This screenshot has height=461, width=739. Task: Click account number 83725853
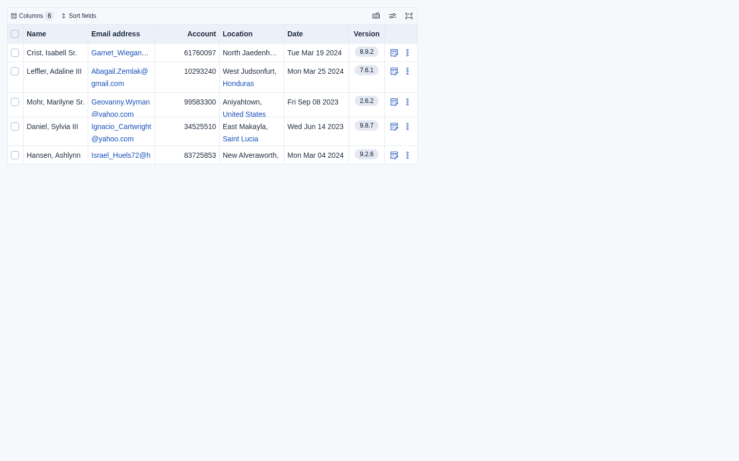[200, 155]
